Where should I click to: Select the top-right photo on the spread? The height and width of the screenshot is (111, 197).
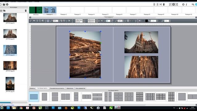(141, 42)
